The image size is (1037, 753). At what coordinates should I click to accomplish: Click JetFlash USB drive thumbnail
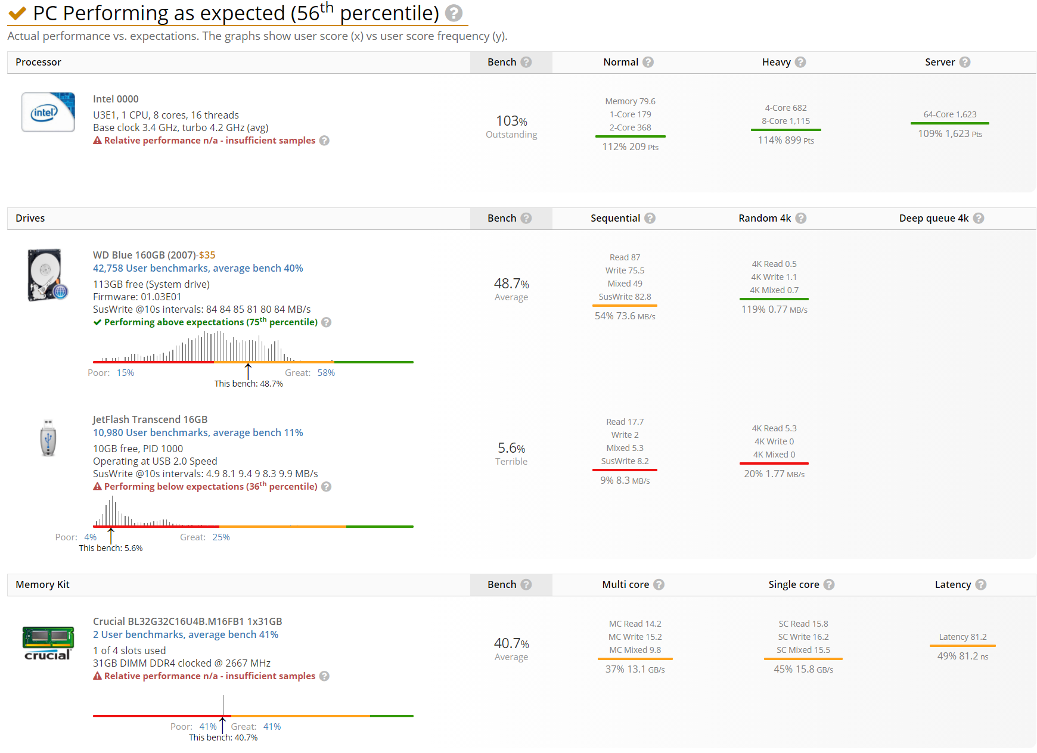tap(48, 438)
